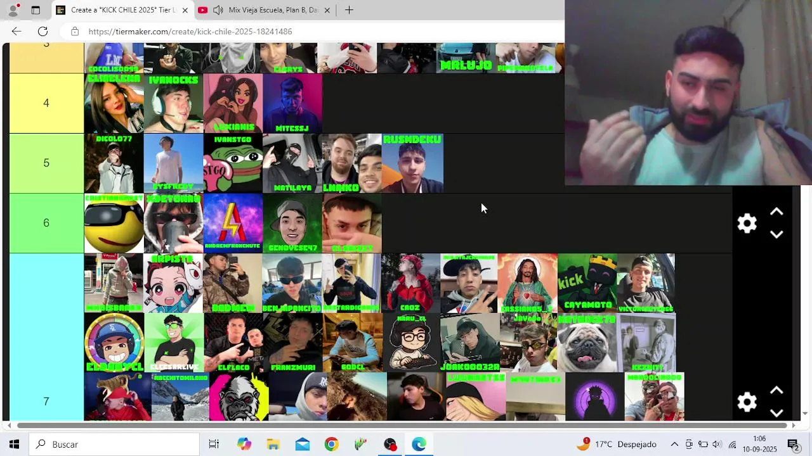Select the yellow tier 4 label
The width and height of the screenshot is (812, 456).
pyautogui.click(x=46, y=103)
